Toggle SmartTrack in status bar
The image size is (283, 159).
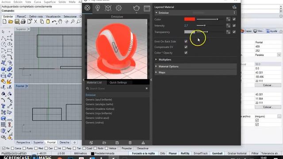click(x=200, y=153)
